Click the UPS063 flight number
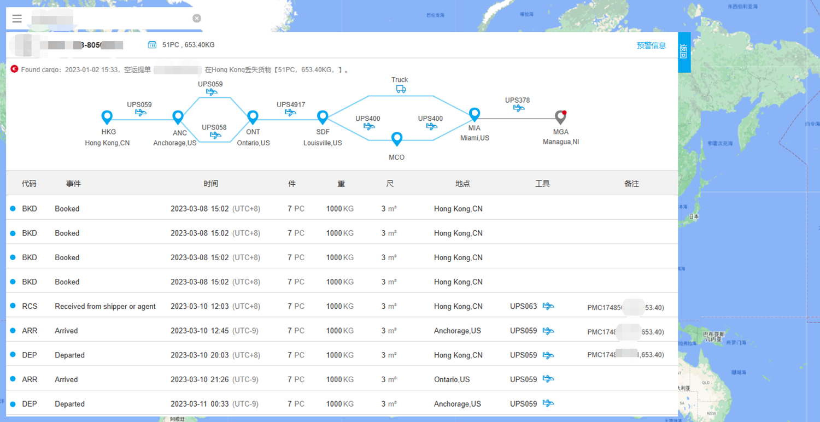 (524, 307)
